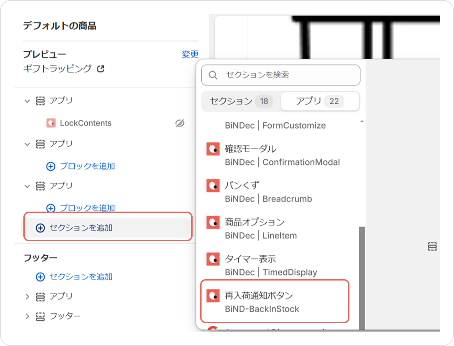Focus the セクションを検索 search field
This screenshot has width=454, height=346.
281,75
